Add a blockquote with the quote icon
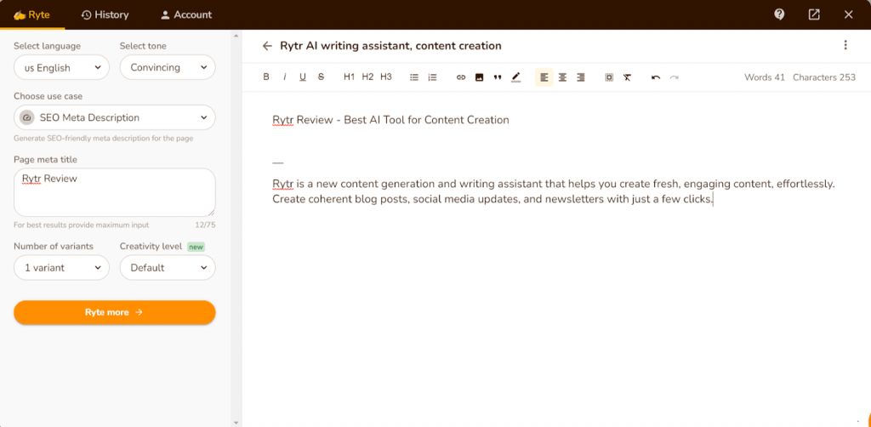The width and height of the screenshot is (871, 427). [x=498, y=77]
